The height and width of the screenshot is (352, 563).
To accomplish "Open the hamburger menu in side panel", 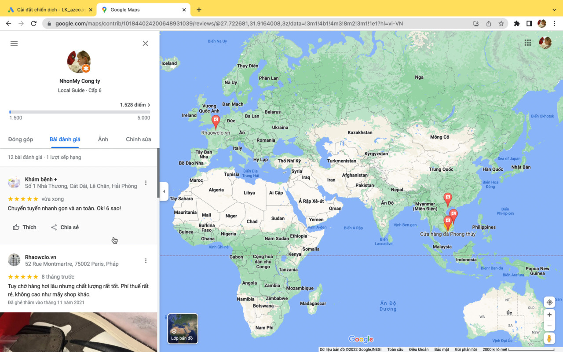I will (14, 43).
